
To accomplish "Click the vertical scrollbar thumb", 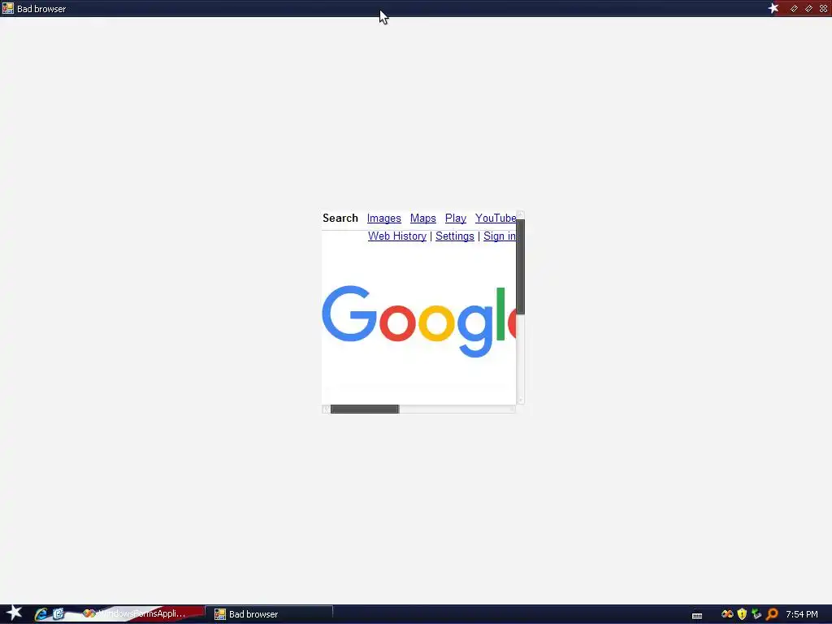I will pyautogui.click(x=521, y=266).
